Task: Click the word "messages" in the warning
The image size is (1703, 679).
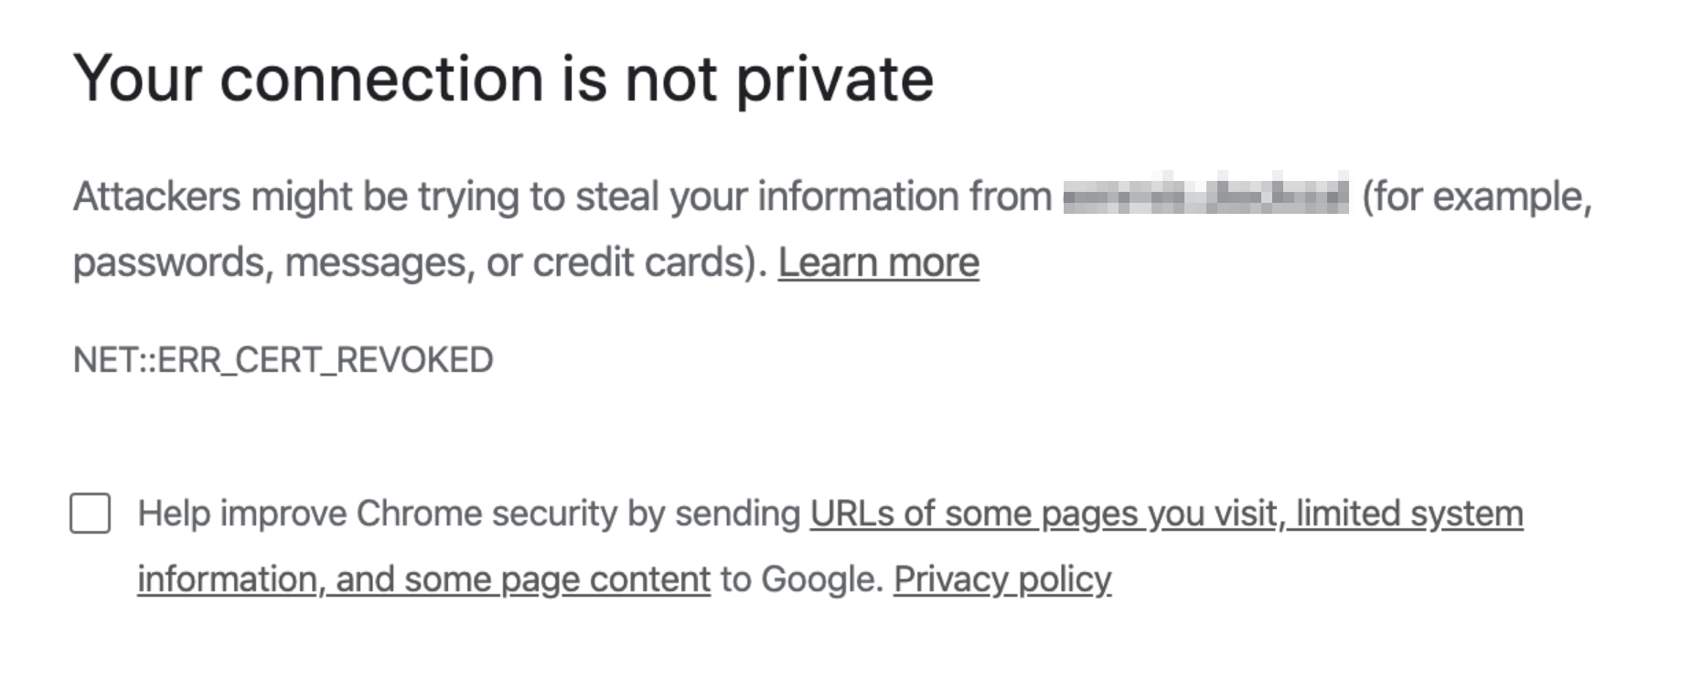Action: (x=379, y=263)
